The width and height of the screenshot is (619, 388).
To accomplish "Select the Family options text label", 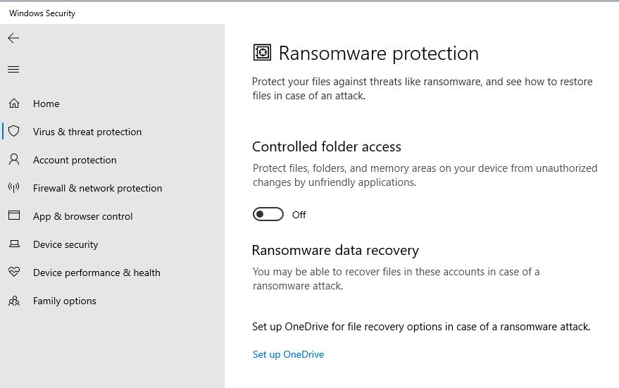I will [x=64, y=301].
